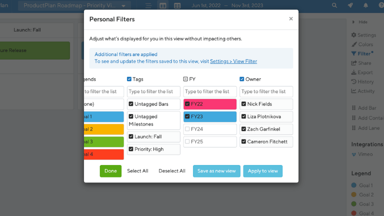
Task: Switch to the table view icon in the top bar
Action: coord(177,5)
